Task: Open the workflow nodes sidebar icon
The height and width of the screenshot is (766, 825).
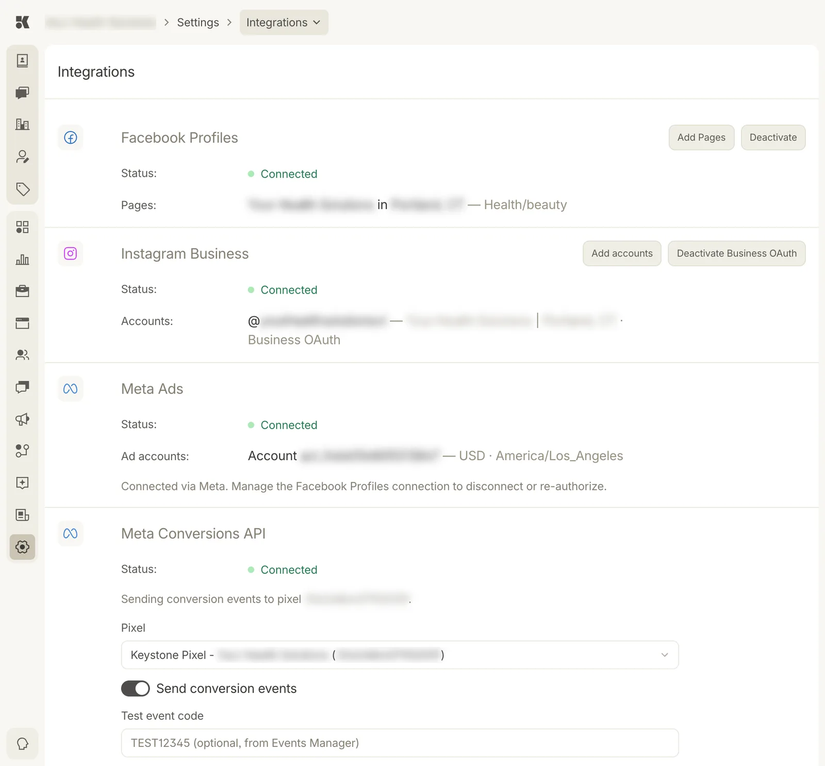Action: [x=22, y=451]
